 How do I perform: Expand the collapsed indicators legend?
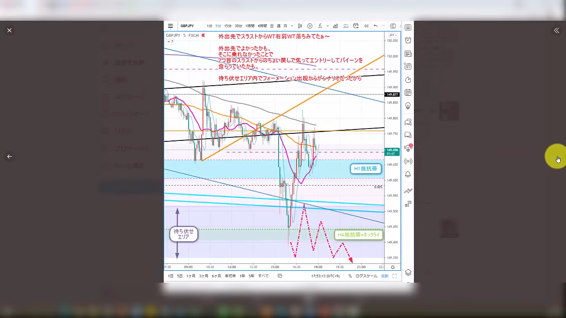170,42
